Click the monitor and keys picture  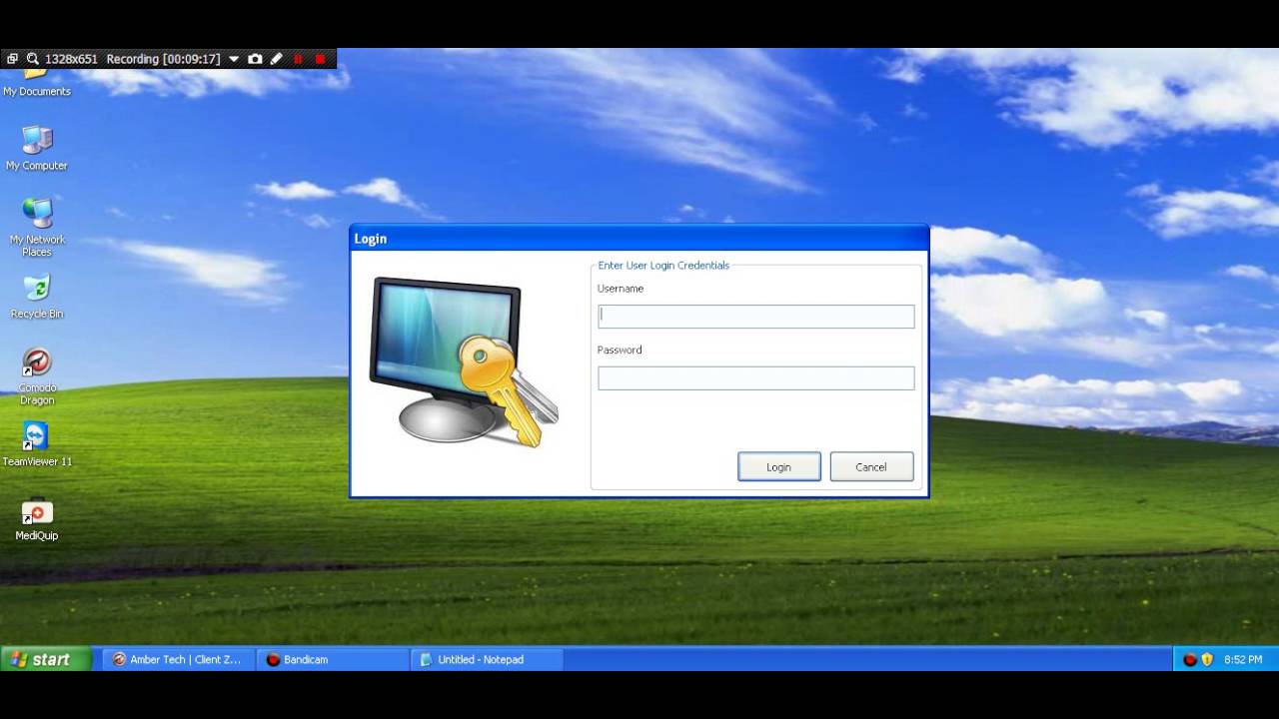click(x=464, y=362)
